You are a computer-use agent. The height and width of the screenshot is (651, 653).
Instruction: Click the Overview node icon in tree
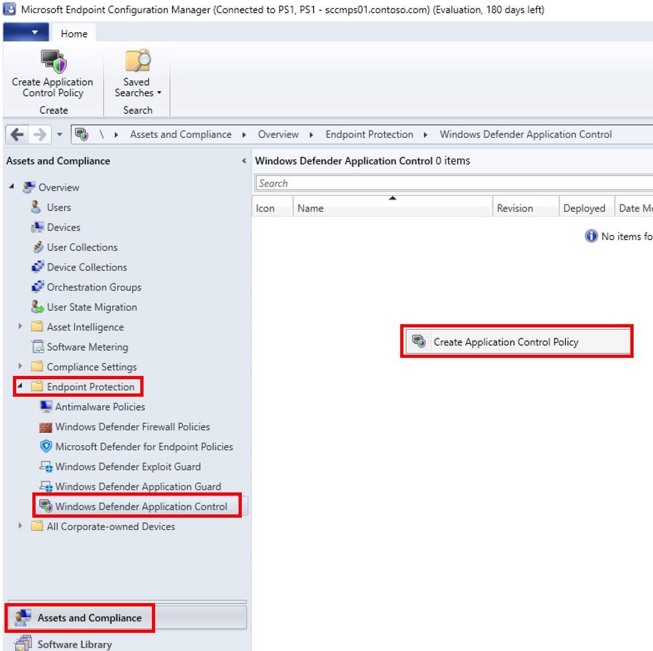[28, 187]
